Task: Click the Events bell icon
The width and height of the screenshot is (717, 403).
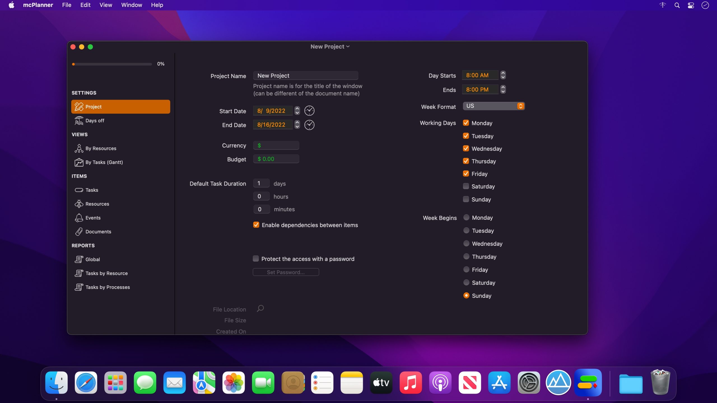Action: click(79, 218)
